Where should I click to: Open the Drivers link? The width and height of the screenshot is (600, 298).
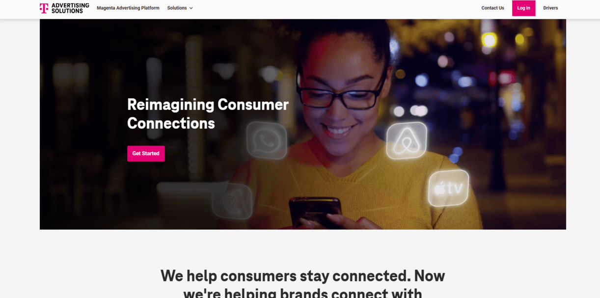coord(550,8)
